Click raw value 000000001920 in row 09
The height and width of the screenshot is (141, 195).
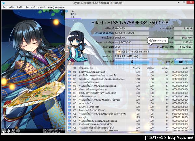pyautogui.click(x=180, y=96)
